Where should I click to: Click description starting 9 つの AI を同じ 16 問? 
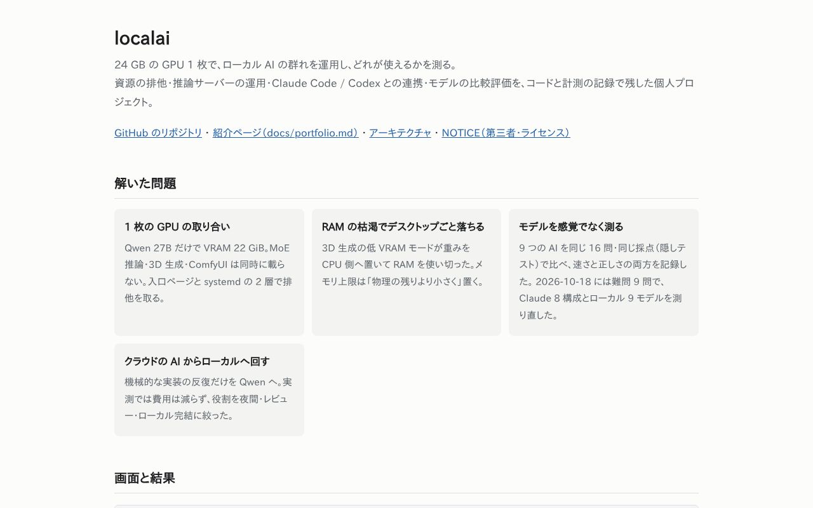tap(603, 281)
